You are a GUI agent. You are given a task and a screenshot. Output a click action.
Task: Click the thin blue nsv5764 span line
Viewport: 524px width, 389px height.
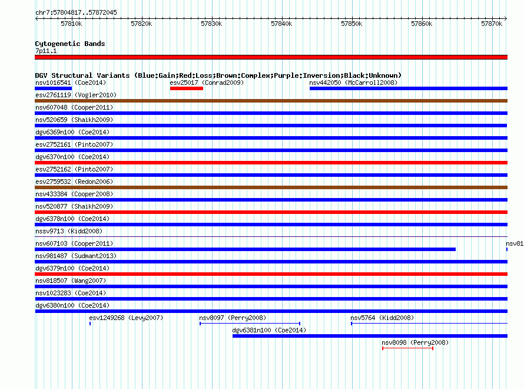[x=429, y=324]
